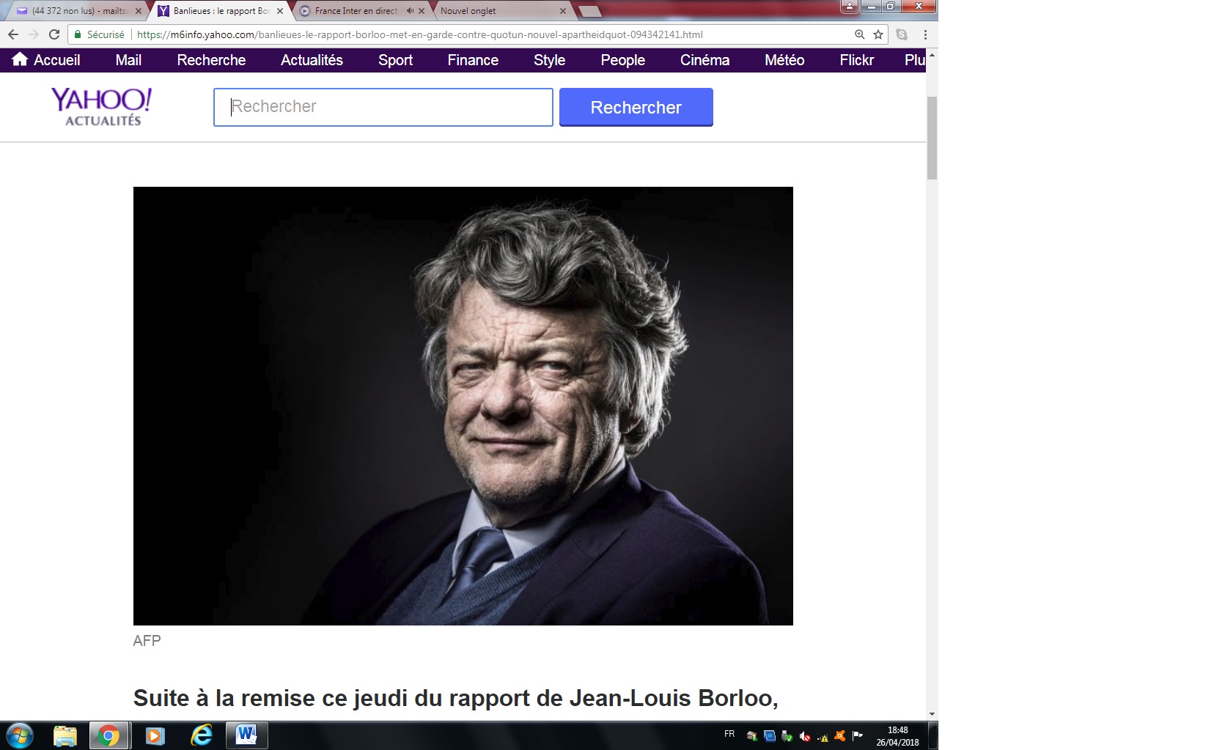Go back using the browser back arrow

coord(13,34)
